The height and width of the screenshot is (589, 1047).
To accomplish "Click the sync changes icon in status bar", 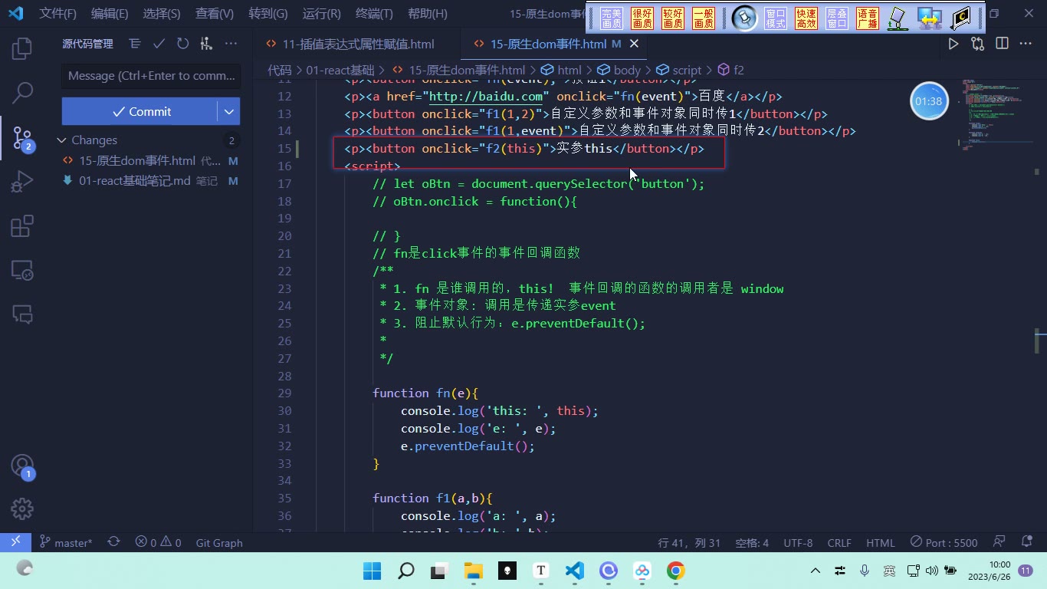I will pos(113,542).
